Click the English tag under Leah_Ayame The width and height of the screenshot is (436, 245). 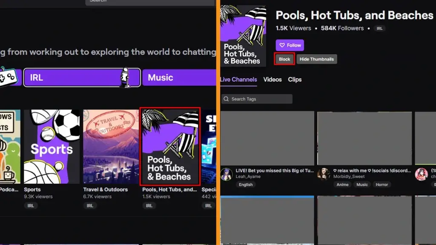(246, 185)
